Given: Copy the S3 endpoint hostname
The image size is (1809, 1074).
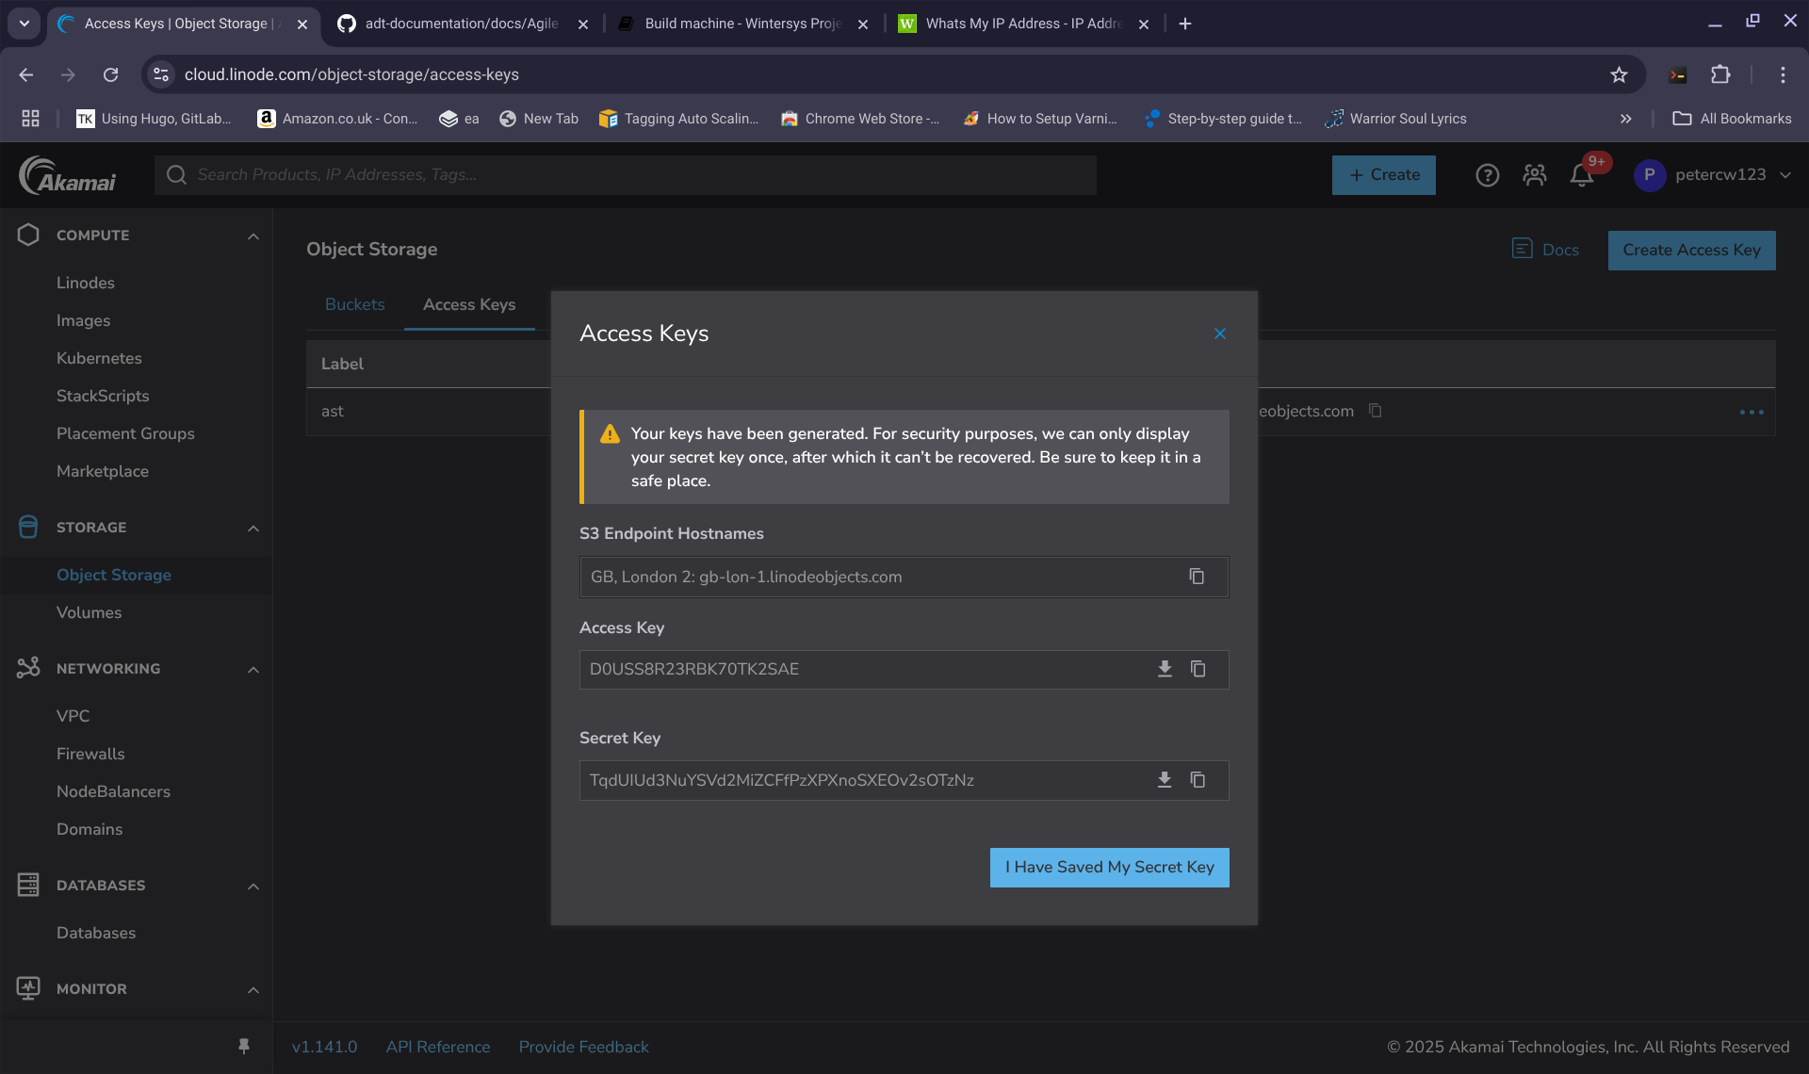Looking at the screenshot, I should (x=1197, y=577).
